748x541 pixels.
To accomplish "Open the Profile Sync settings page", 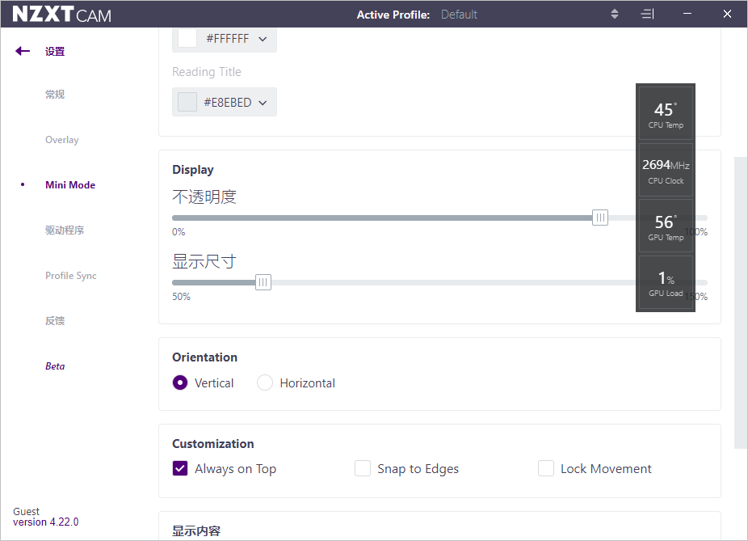I will click(71, 276).
